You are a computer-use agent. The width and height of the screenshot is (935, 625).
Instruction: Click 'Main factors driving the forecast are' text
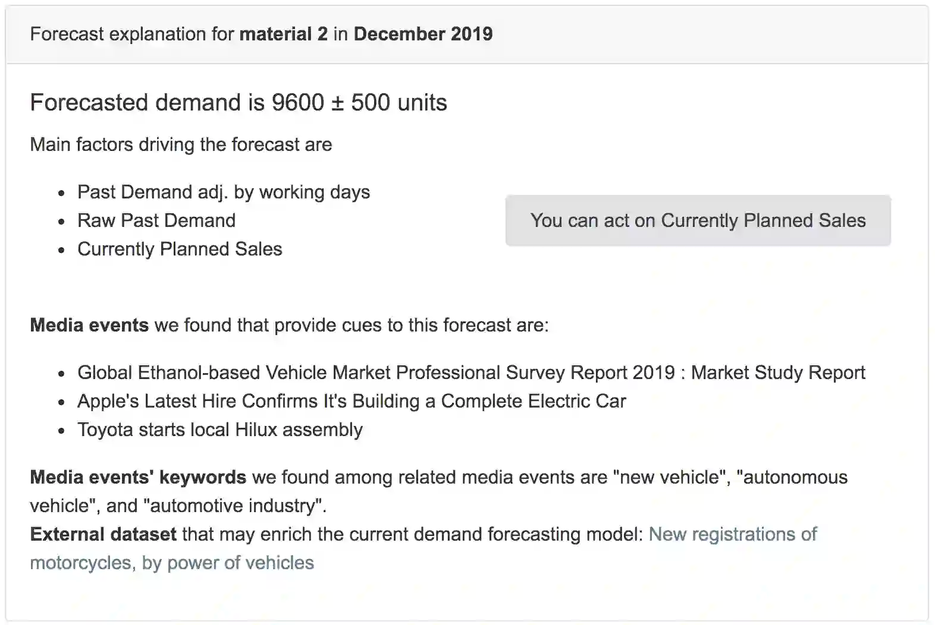tap(181, 144)
